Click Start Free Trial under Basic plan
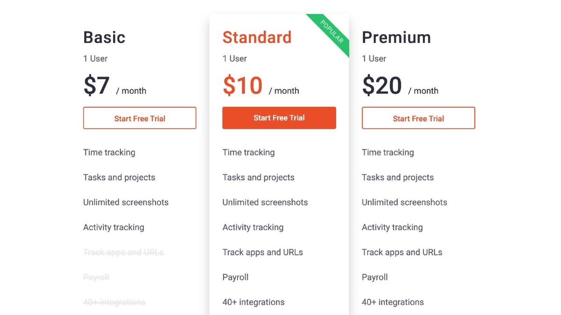The width and height of the screenshot is (561, 315). pos(139,118)
